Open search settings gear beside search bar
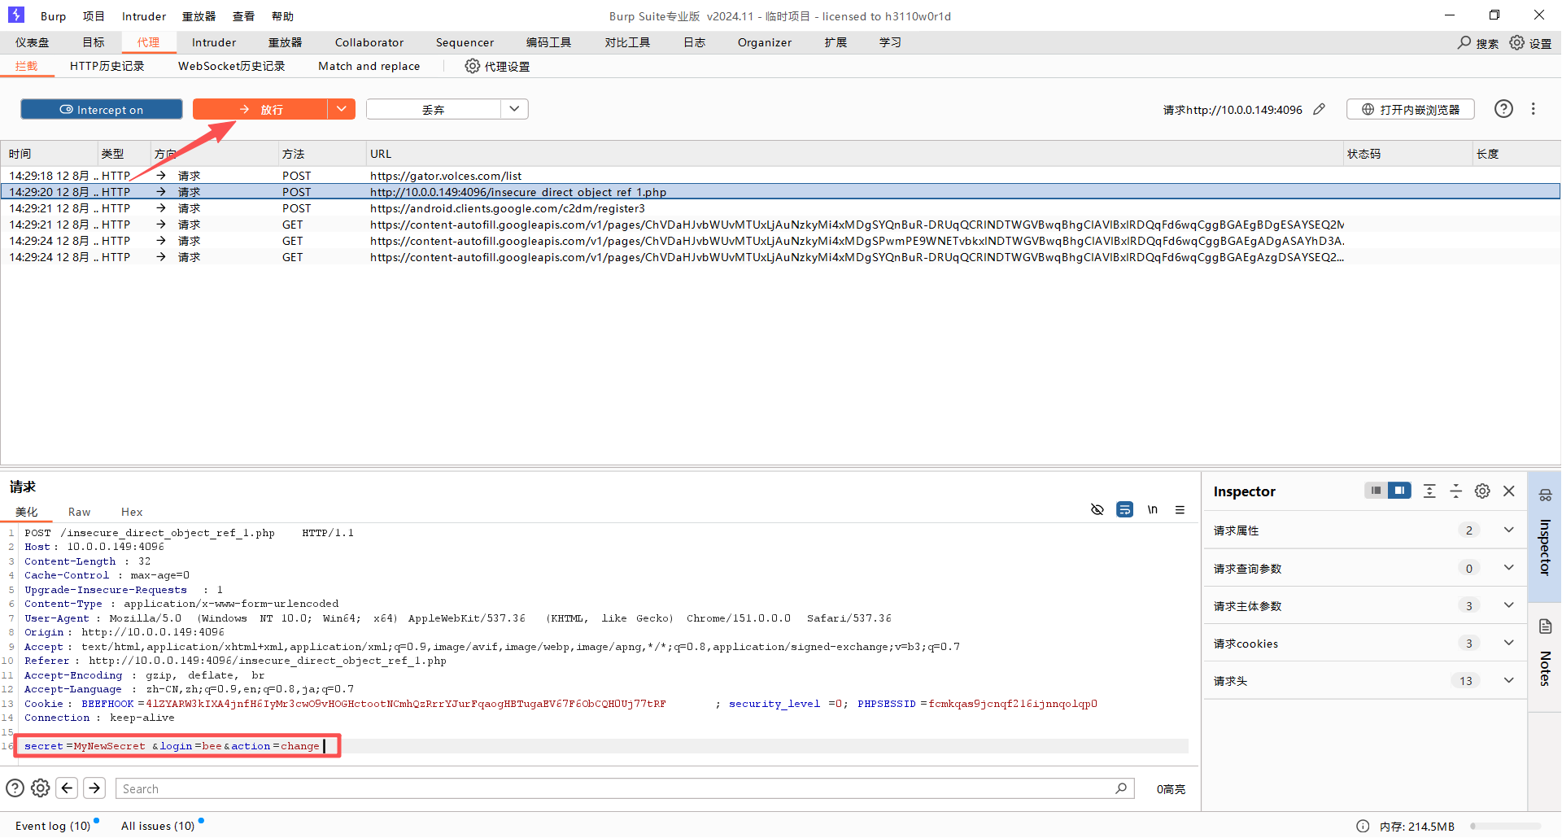This screenshot has height=838, width=1562. pos(41,788)
